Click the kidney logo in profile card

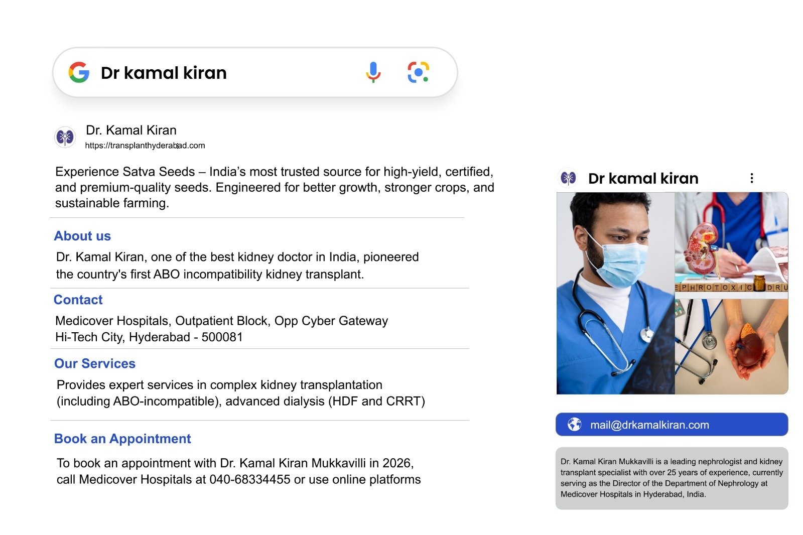tap(568, 178)
